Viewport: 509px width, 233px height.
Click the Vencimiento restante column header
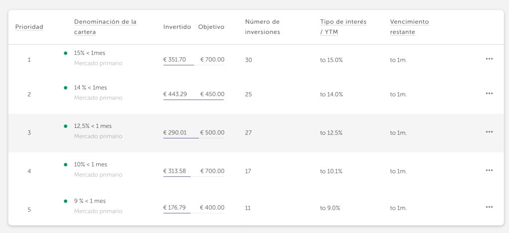point(409,27)
